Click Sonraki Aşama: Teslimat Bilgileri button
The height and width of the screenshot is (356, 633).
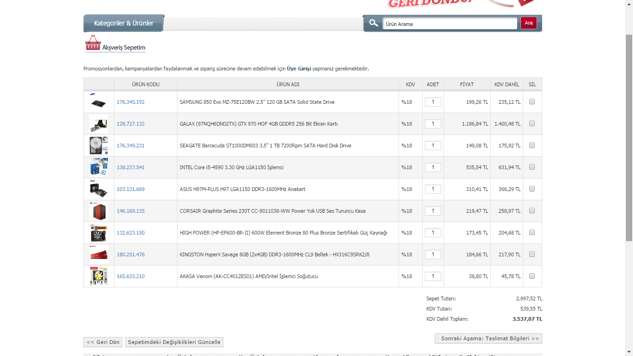488,338
